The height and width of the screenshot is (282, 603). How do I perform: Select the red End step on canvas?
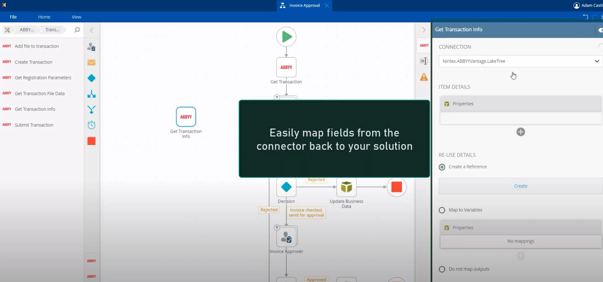click(x=396, y=187)
